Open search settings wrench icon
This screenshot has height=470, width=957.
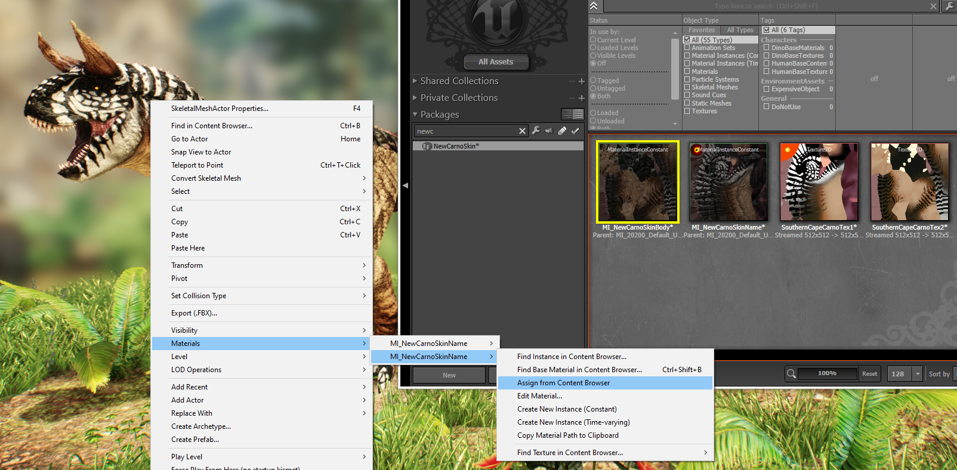coord(949,6)
